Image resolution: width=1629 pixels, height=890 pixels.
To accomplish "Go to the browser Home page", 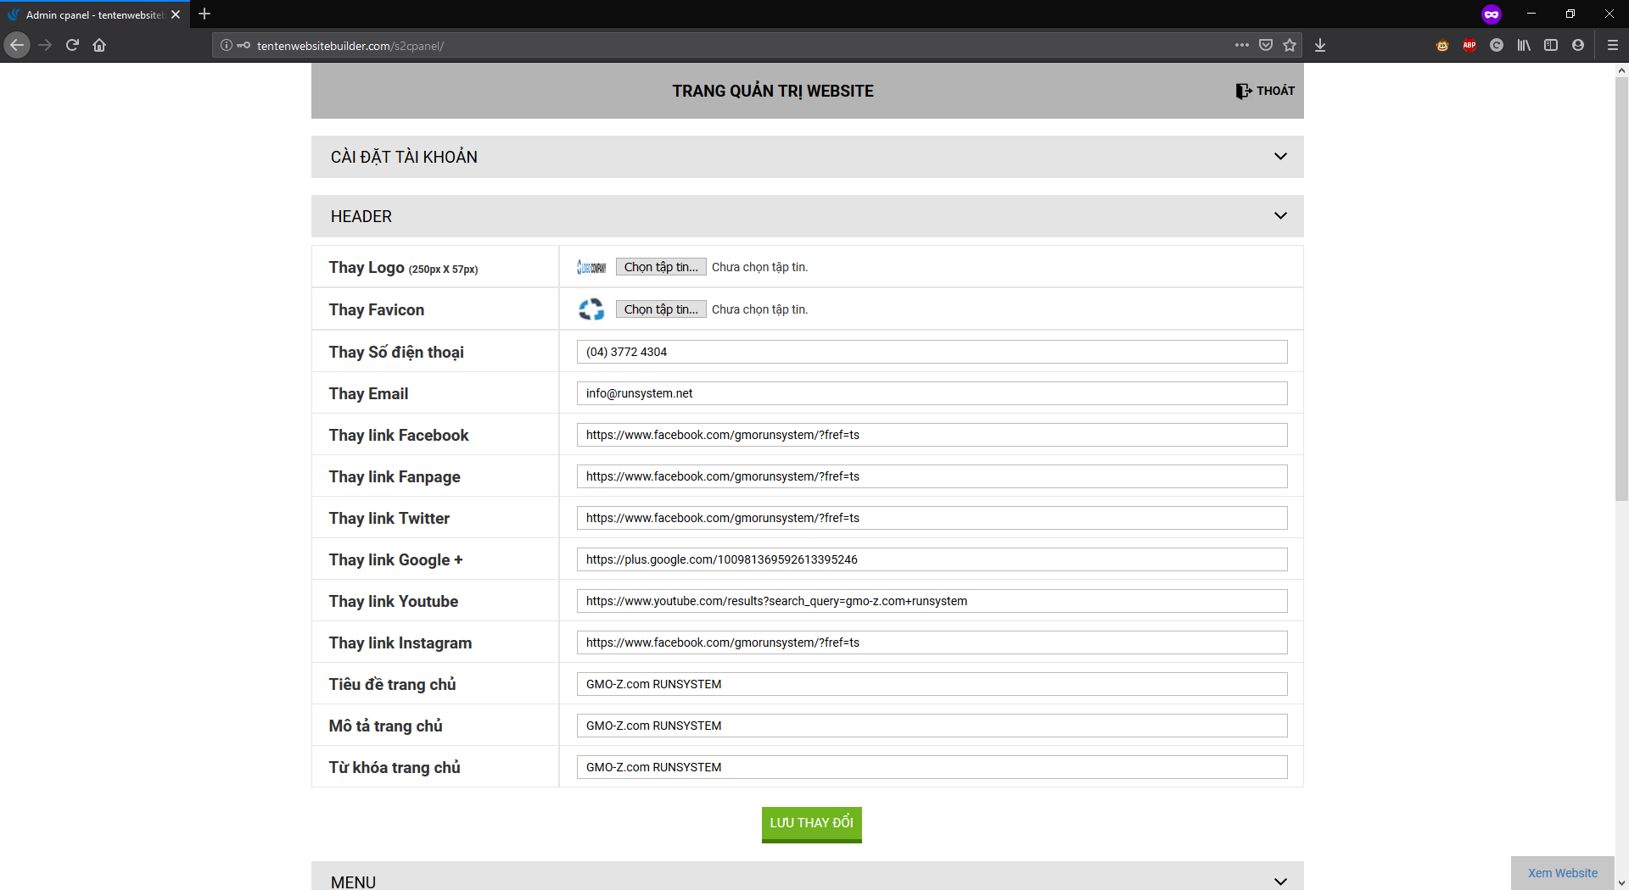I will click(99, 45).
